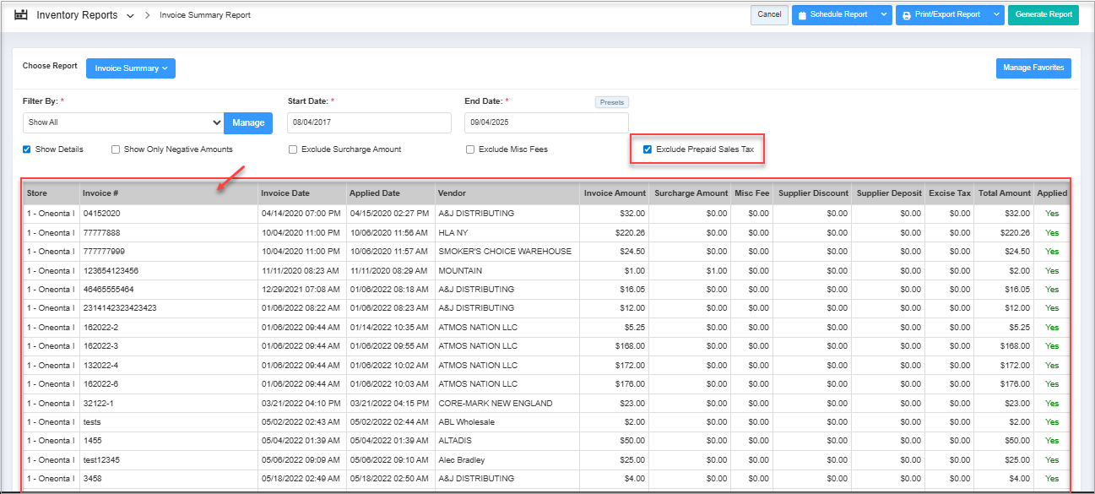Expand the Filter By Show All combo box
This screenshot has width=1095, height=494.
click(x=123, y=122)
